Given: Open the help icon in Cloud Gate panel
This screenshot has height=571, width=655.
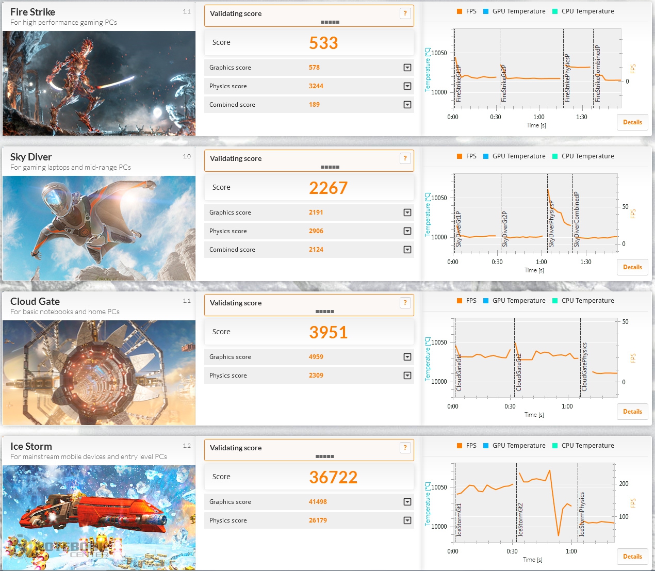Looking at the screenshot, I should 405,303.
